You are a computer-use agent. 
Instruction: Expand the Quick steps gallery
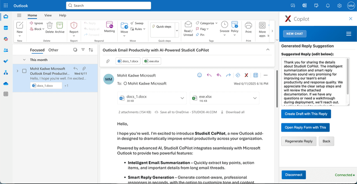(177, 31)
